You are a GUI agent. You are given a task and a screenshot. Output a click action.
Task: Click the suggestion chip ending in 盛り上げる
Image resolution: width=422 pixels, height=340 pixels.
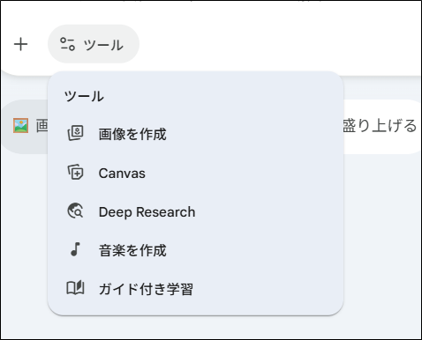tap(382, 126)
